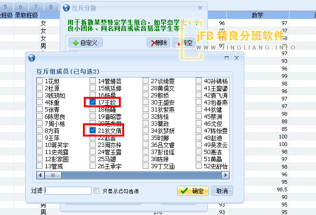Check the 19潘昭蓉 checkbox
316x215 pixels.
tap(92, 116)
